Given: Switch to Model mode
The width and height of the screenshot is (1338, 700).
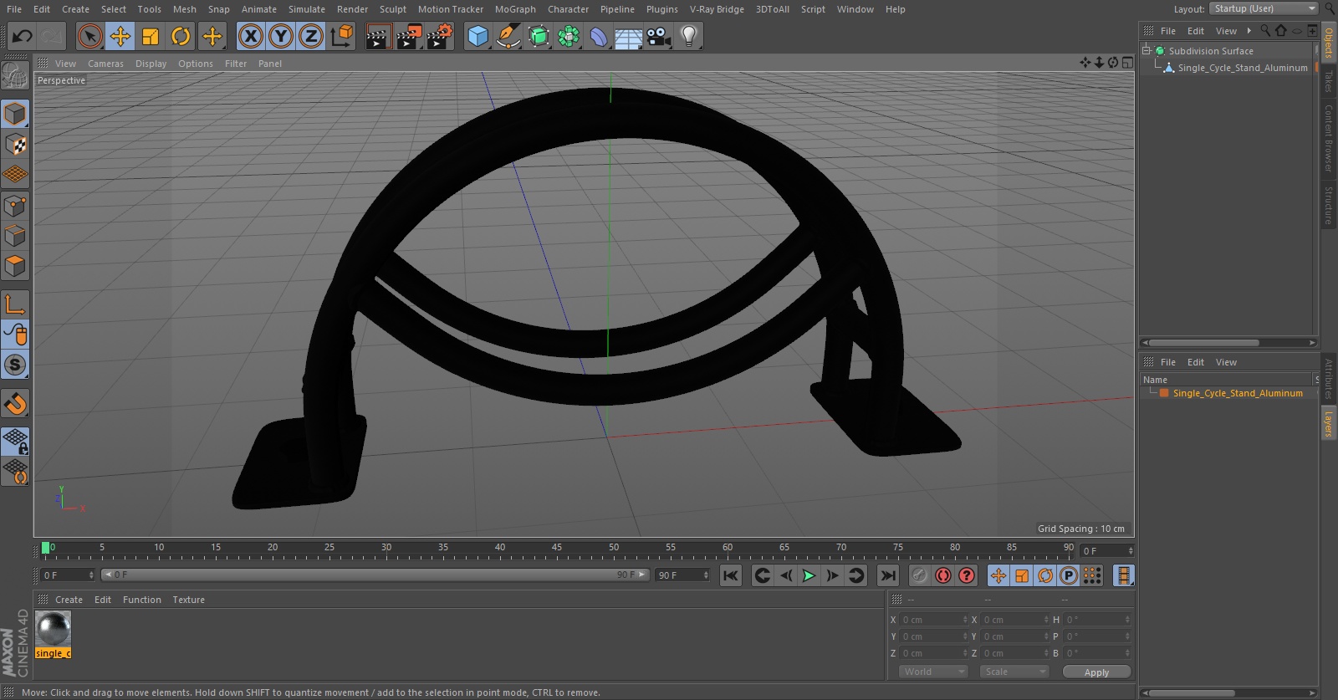Looking at the screenshot, I should coord(15,114).
